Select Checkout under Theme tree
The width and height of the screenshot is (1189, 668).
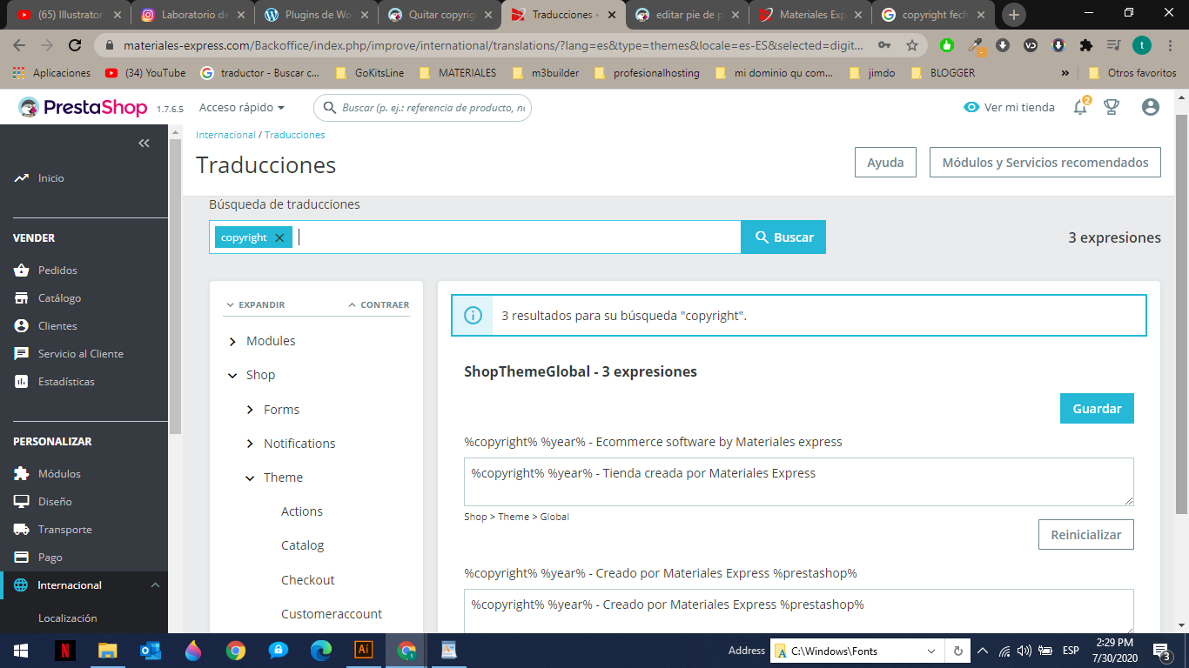[x=307, y=580]
